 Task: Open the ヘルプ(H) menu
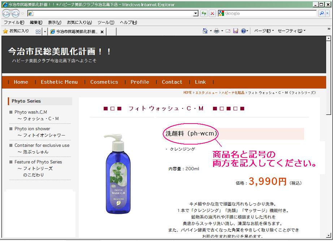[x=129, y=22]
